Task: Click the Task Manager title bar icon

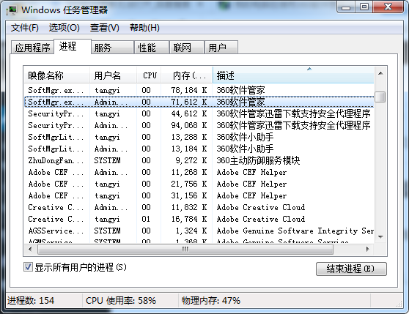Action: tap(12, 10)
